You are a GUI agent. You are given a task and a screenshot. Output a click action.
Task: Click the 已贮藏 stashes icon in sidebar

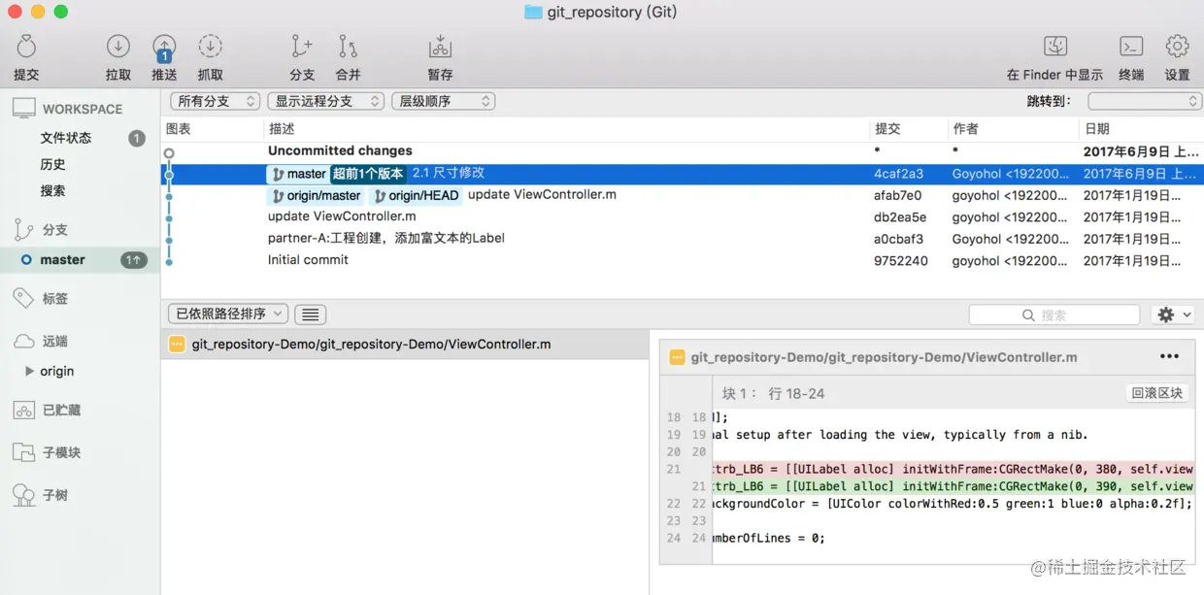point(24,411)
